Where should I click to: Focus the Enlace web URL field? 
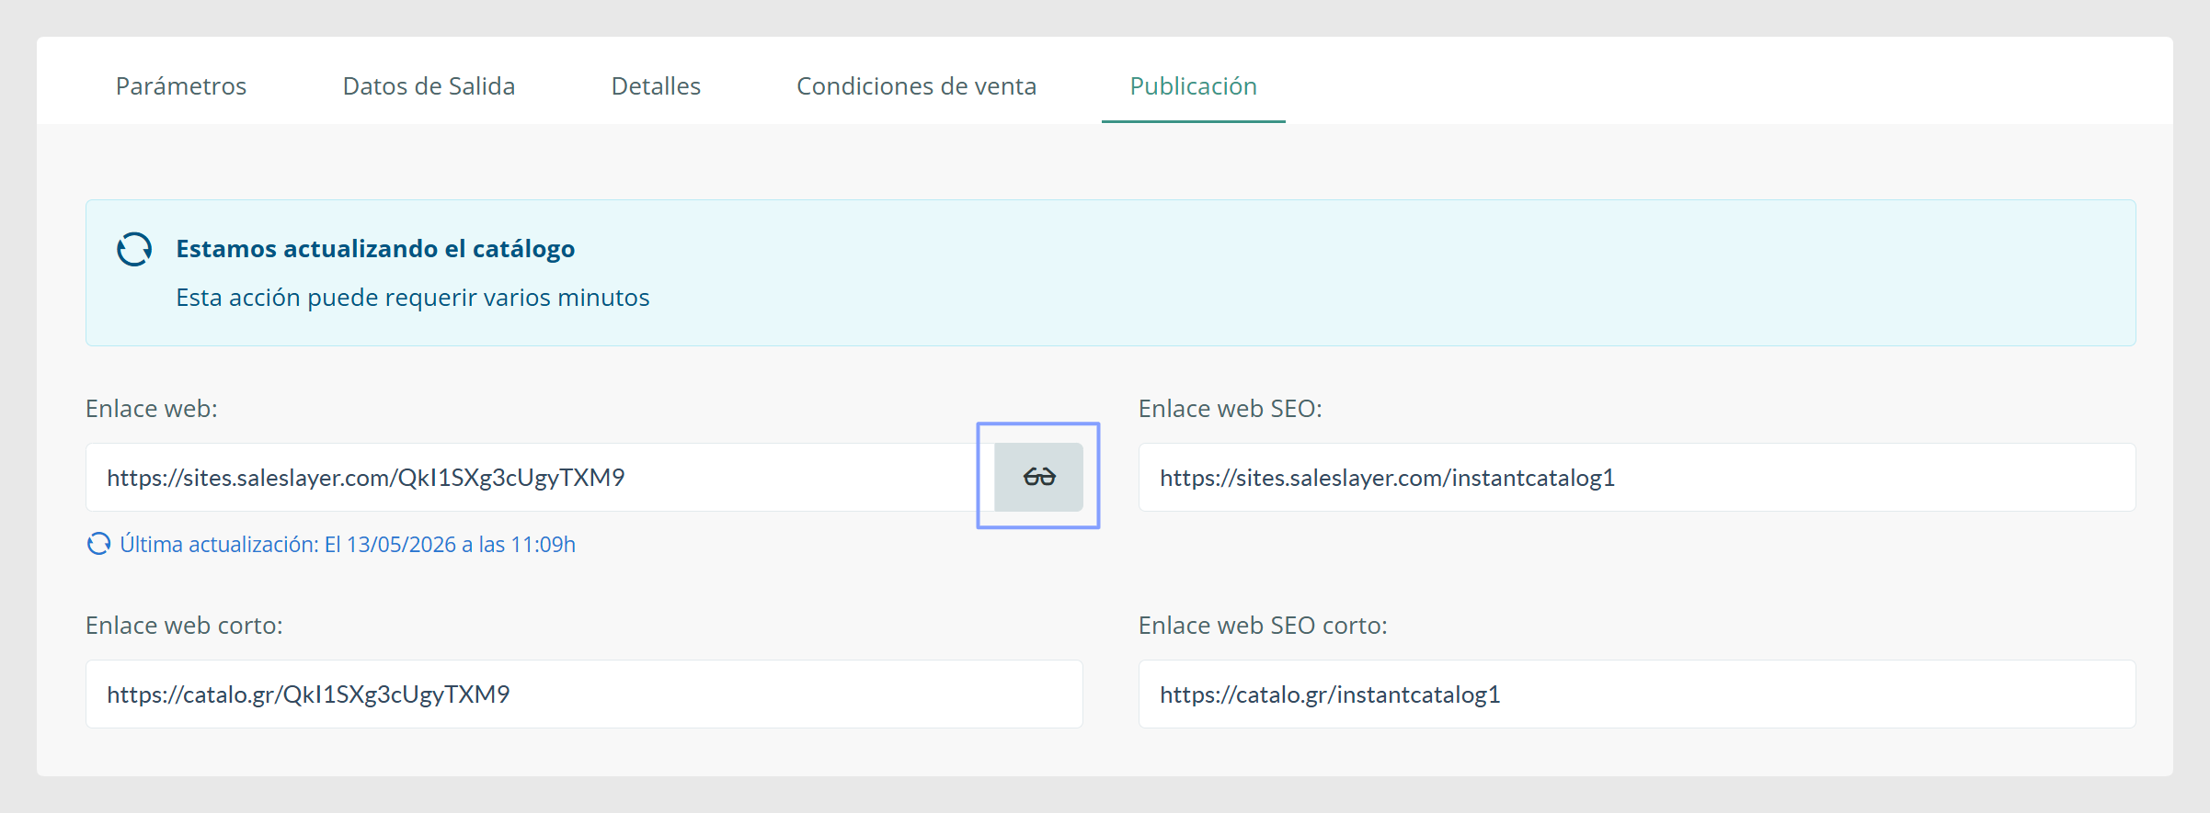click(540, 477)
